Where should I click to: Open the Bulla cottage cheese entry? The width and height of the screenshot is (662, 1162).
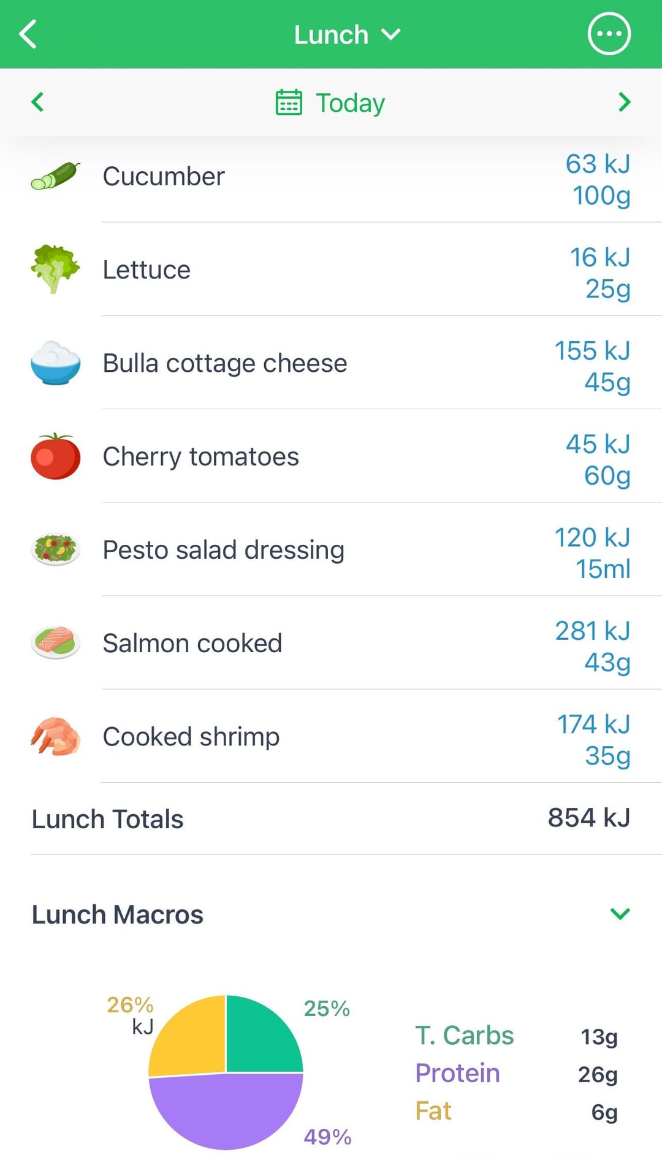[x=224, y=363]
